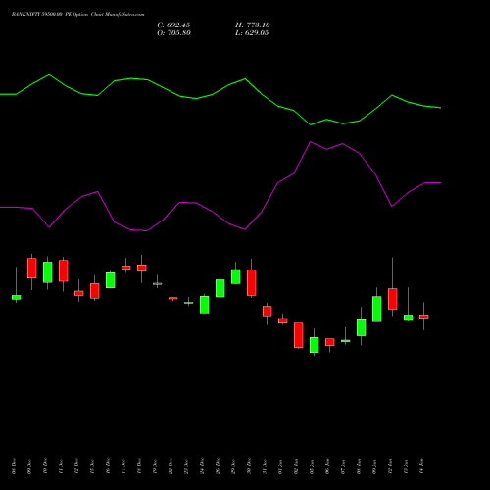Screen dimensions: 490x490
Task: Click the red candlestick for 30 Dec
Action: (252, 282)
